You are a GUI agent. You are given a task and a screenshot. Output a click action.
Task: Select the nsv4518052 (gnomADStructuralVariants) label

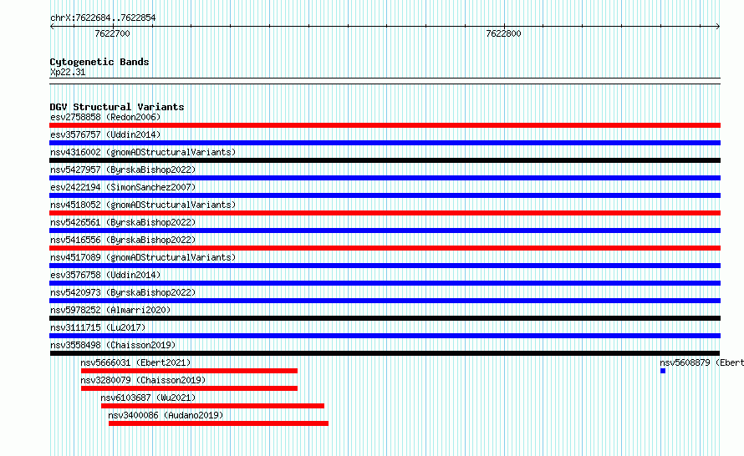click(143, 205)
